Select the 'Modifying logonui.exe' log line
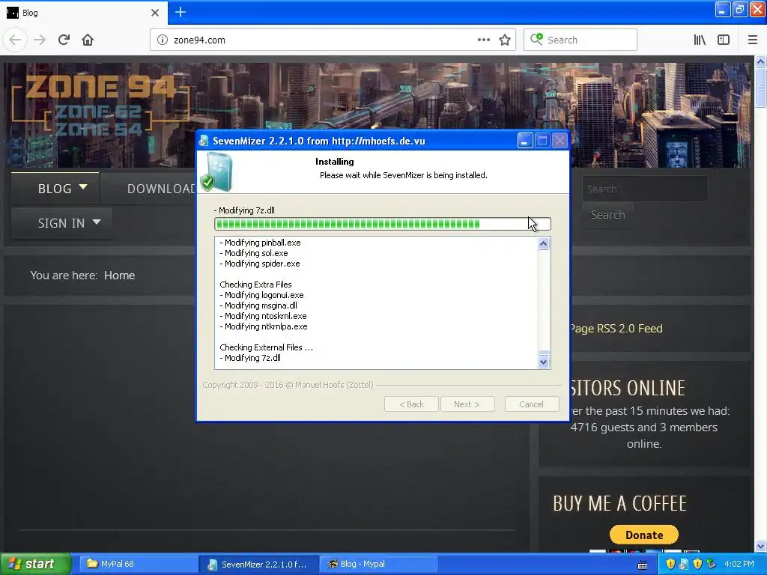The height and width of the screenshot is (575, 767). tap(261, 295)
